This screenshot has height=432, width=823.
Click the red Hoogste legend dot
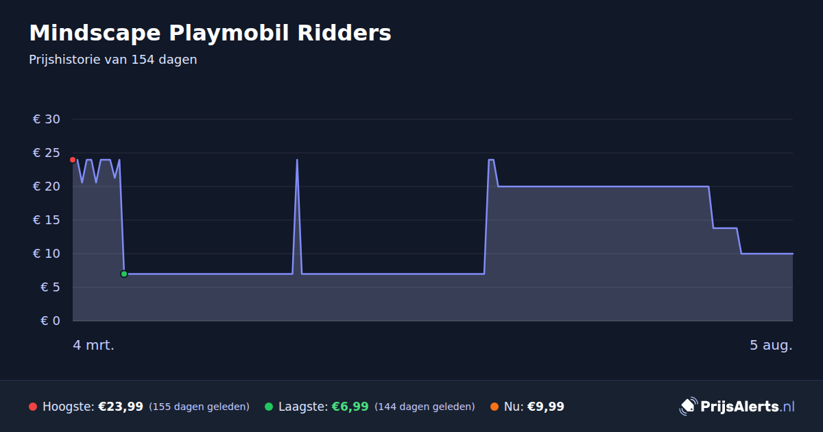(33, 407)
